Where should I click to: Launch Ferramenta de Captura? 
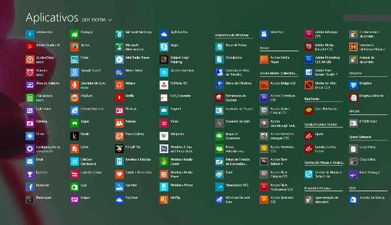coord(231,98)
